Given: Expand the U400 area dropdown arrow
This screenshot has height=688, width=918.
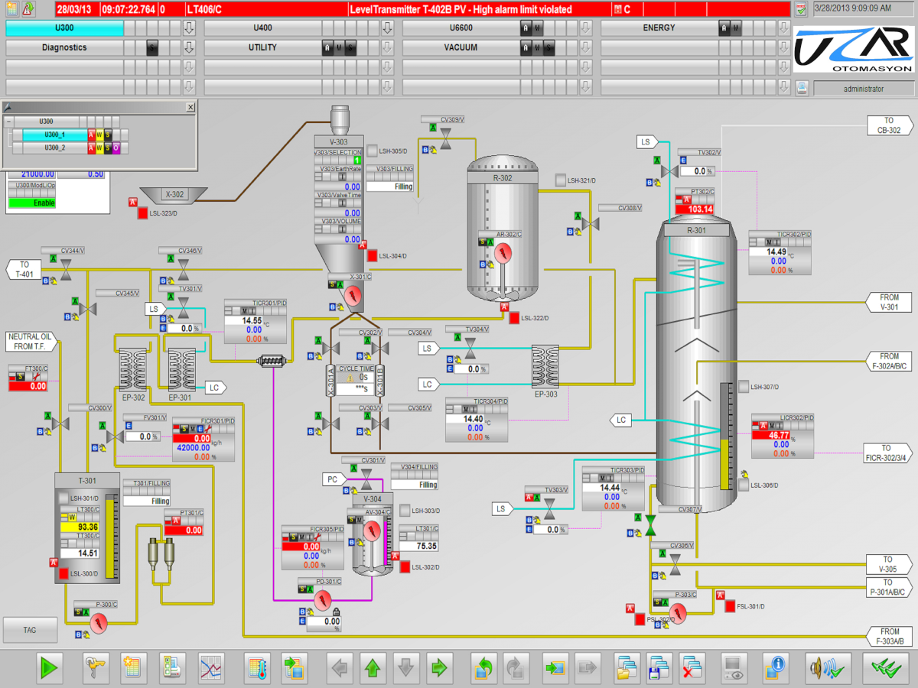Looking at the screenshot, I should [388, 28].
